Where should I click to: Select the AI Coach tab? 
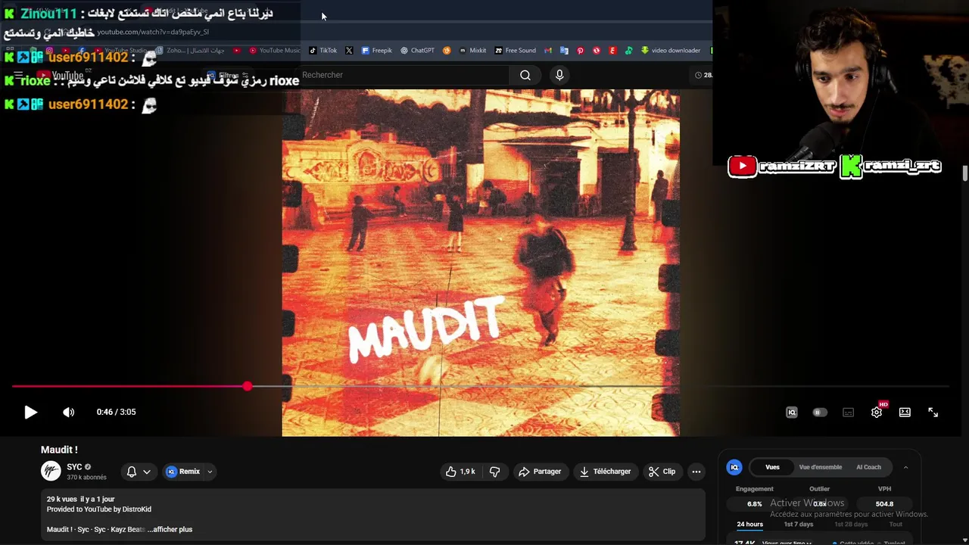pos(868,467)
